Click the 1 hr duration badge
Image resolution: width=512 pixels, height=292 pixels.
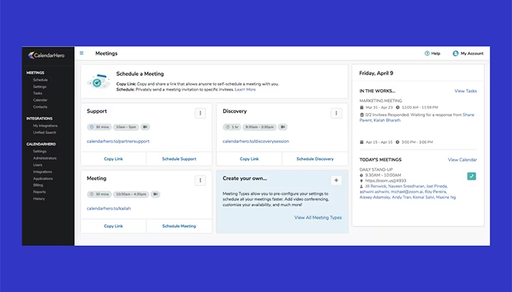click(x=232, y=127)
